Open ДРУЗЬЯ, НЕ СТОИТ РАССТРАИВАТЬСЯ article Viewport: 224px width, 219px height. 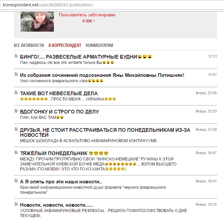click(x=105, y=132)
